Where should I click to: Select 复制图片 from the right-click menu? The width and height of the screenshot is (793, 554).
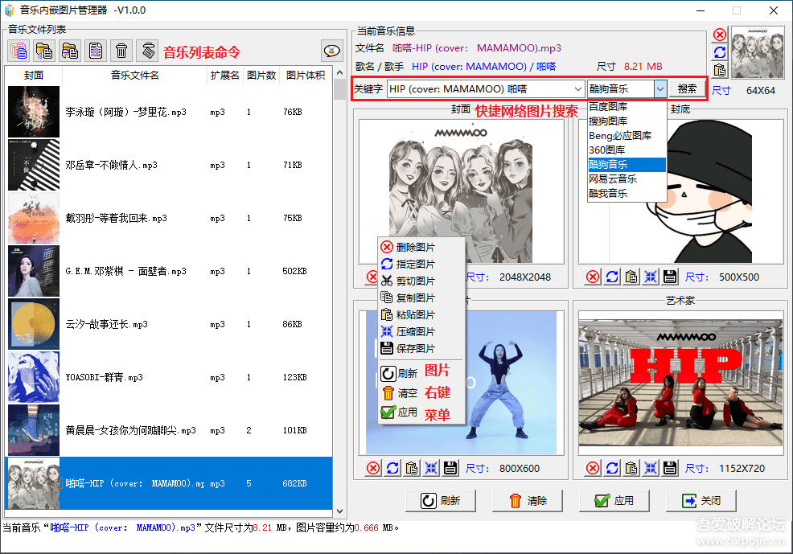pyautogui.click(x=415, y=298)
